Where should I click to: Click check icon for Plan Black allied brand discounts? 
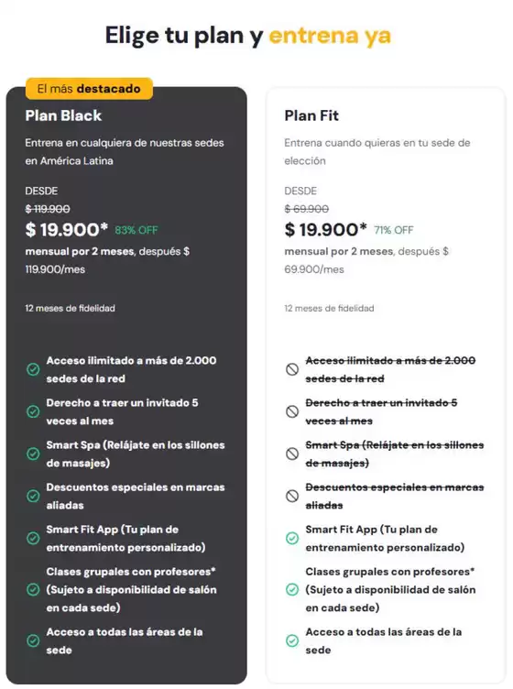(33, 496)
